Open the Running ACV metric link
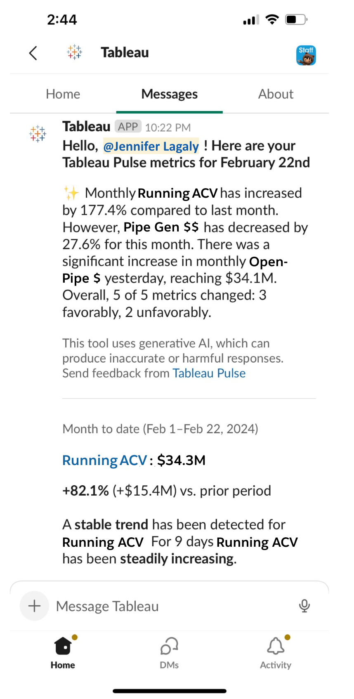The width and height of the screenshot is (354, 699). coord(104,460)
